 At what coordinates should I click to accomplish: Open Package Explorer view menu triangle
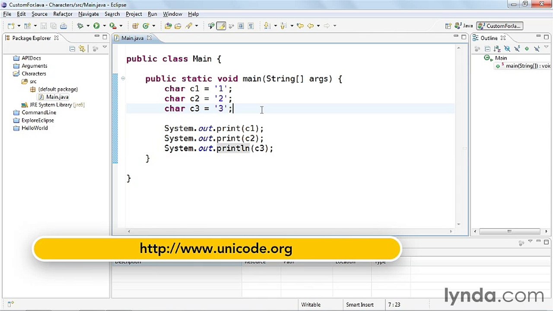(105, 48)
